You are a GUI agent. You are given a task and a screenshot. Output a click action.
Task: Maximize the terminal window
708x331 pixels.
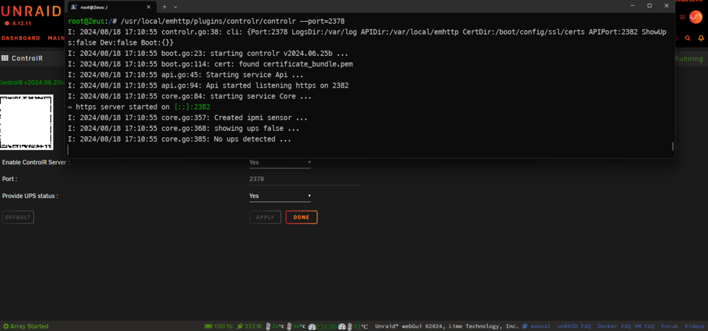coord(649,6)
